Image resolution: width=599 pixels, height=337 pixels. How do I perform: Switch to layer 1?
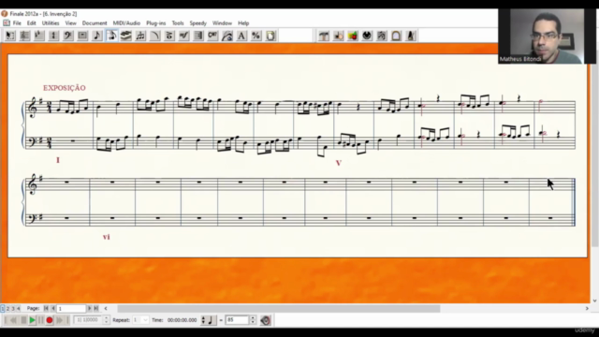click(3, 308)
